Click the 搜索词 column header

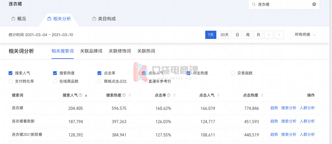(x=18, y=95)
